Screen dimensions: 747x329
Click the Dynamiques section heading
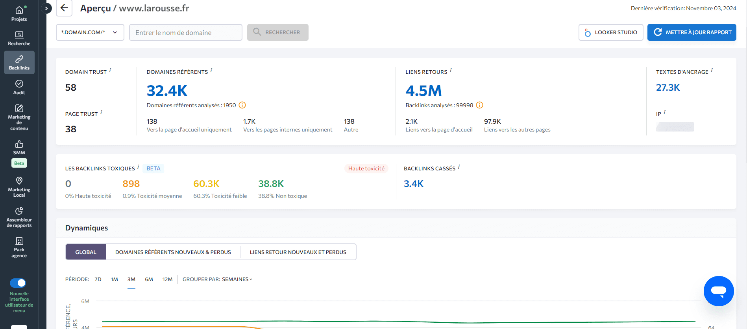(87, 228)
